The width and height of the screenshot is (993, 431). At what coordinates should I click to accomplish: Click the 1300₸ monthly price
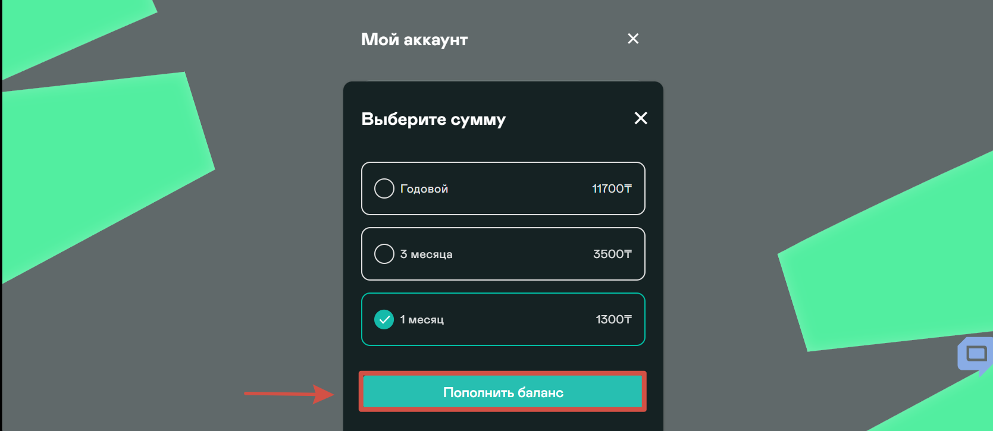613,319
